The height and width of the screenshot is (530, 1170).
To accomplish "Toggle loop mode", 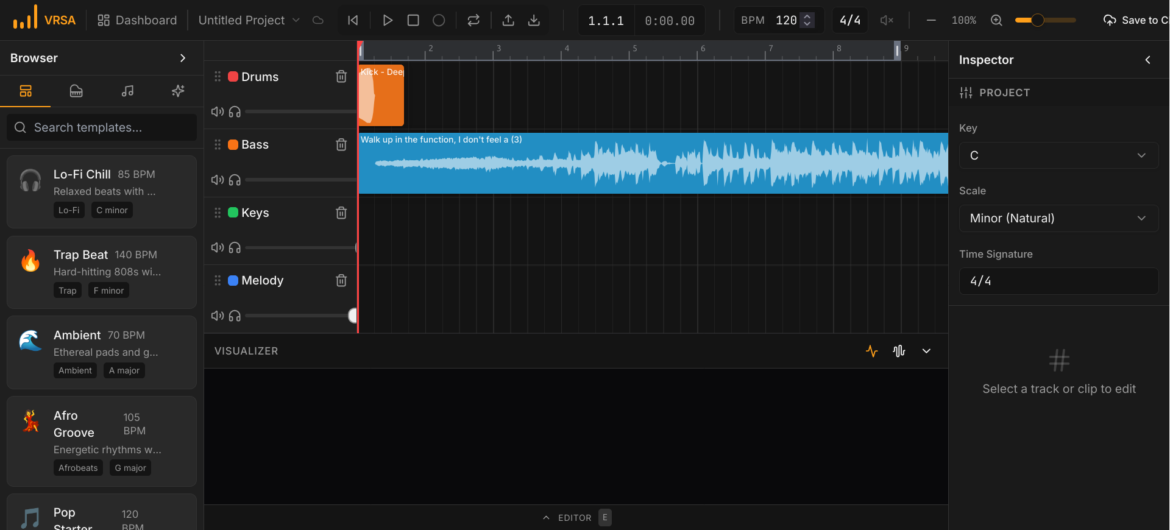I will coord(473,20).
